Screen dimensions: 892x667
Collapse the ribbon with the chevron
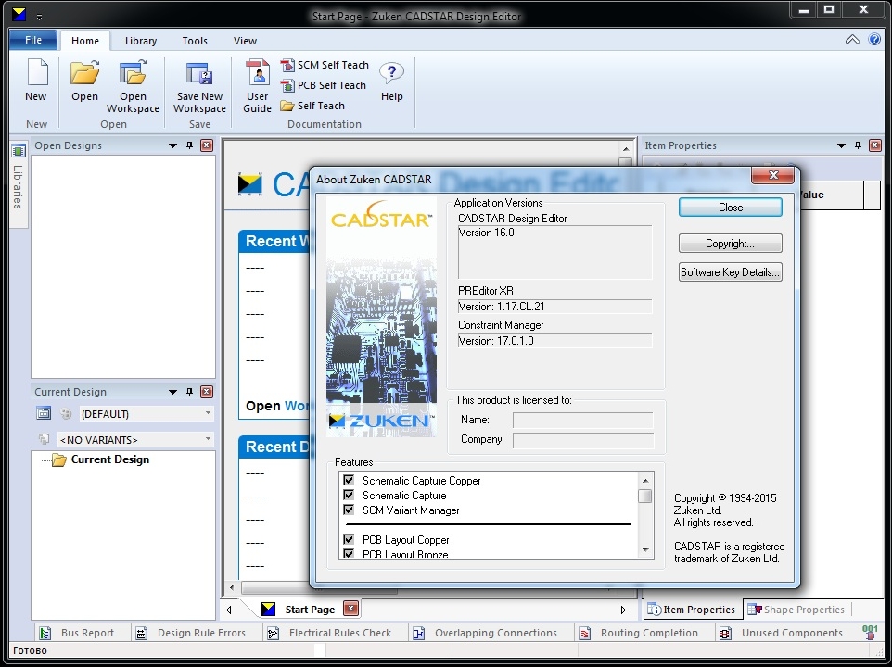tap(852, 39)
